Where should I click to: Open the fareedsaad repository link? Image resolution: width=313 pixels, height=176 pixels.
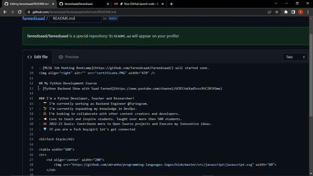(34, 19)
